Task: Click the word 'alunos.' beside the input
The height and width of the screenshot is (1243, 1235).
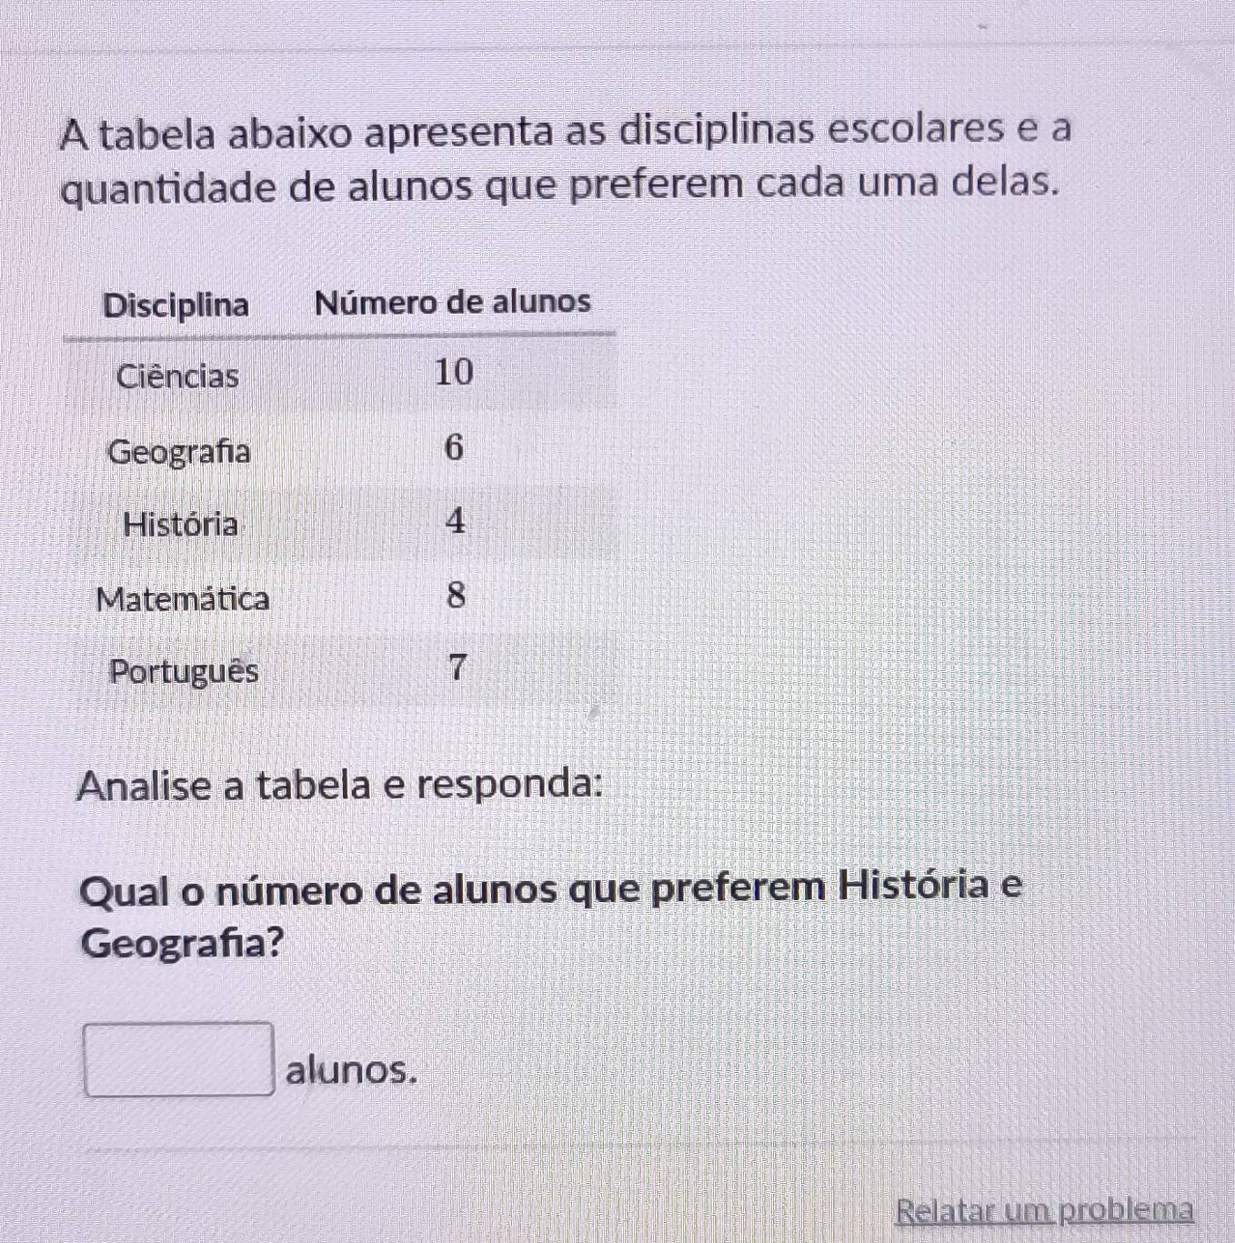Action: click(x=351, y=1069)
